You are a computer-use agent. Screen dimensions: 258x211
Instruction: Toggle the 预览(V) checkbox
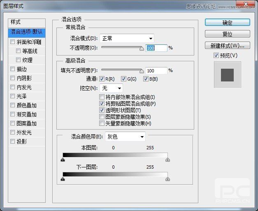pyautogui.click(x=216, y=56)
